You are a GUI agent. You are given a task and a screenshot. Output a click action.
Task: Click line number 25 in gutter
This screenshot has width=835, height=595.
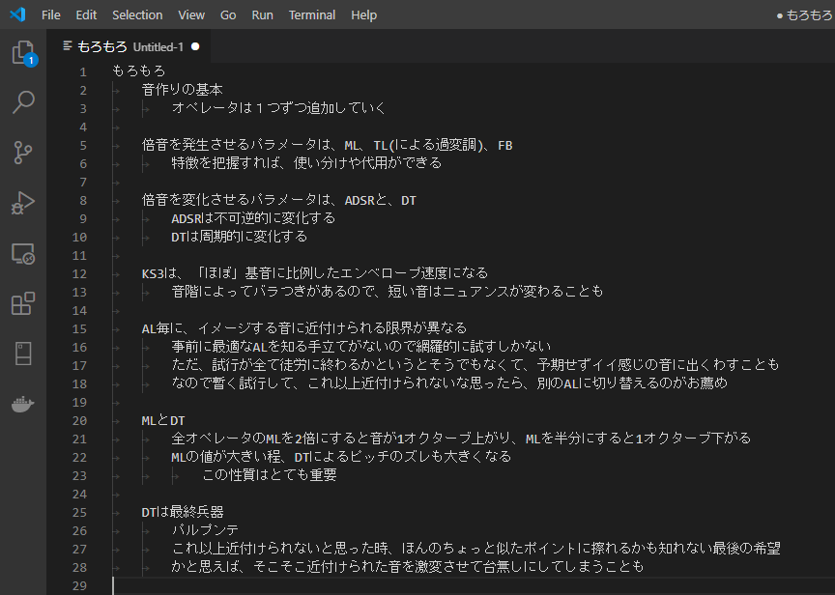click(79, 513)
